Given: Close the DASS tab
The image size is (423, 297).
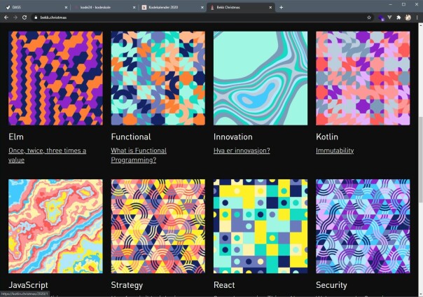Looking at the screenshot, I should (66, 8).
